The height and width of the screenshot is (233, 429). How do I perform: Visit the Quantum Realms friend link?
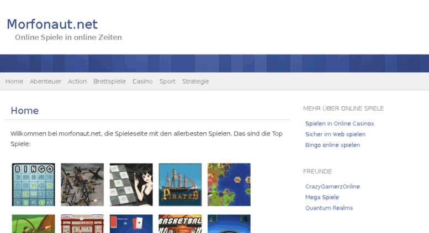pos(329,208)
